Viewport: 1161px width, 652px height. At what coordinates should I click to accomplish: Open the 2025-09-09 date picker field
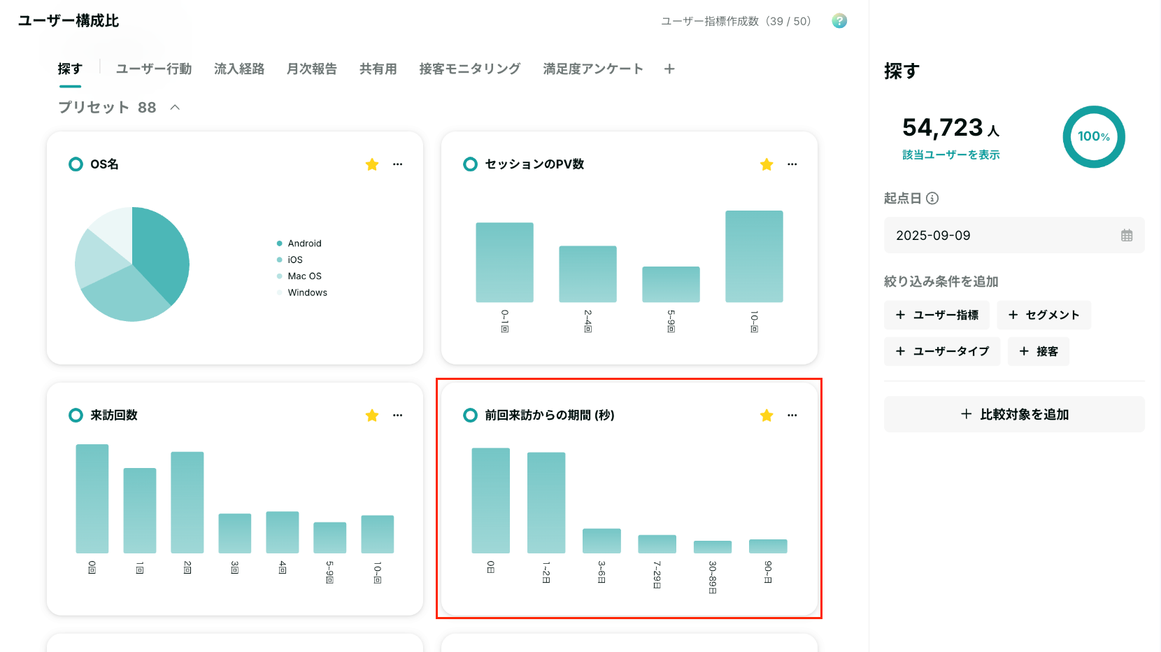coord(1014,236)
